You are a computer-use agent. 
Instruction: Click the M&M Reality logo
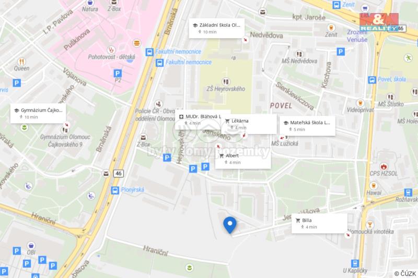point(379,22)
